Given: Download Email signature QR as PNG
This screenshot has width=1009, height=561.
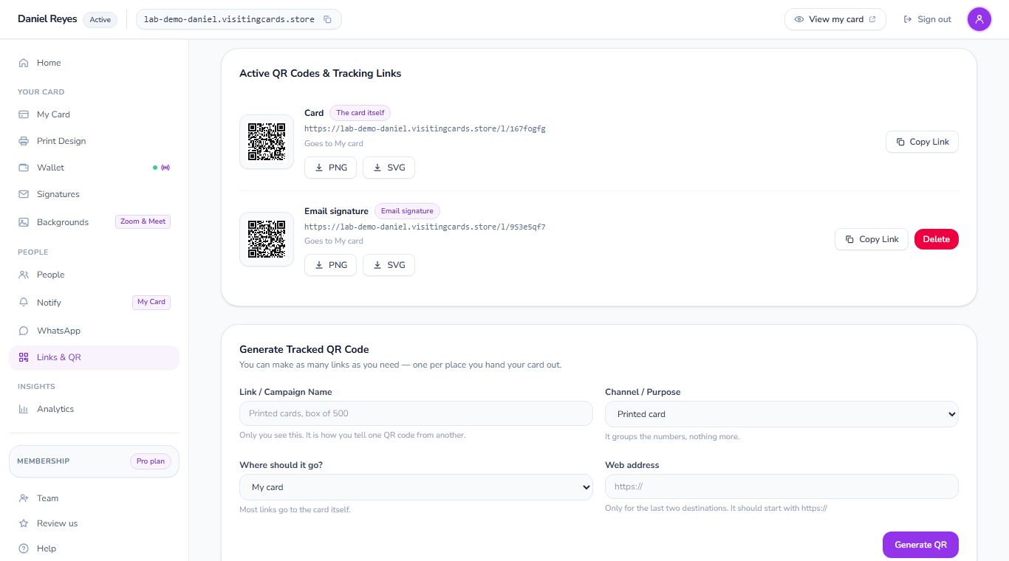Looking at the screenshot, I should [331, 265].
